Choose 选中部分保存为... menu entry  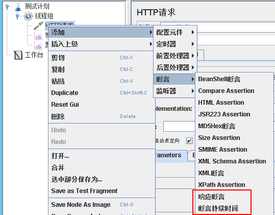pyautogui.click(x=102, y=179)
